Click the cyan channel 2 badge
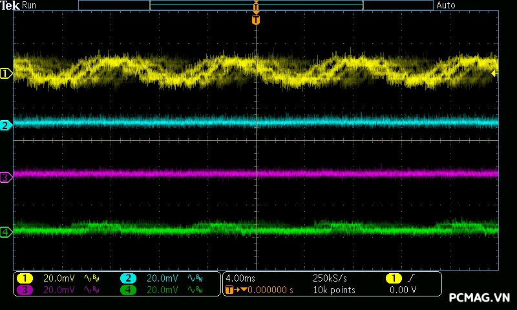 [129, 278]
